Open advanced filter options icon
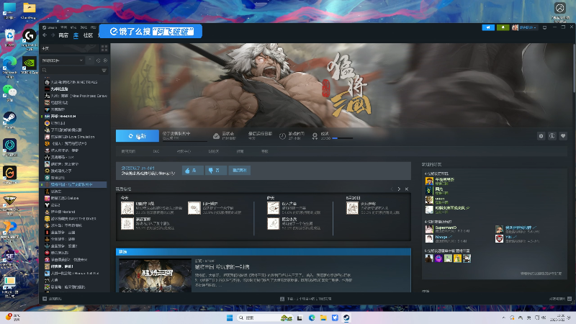Image resolution: width=576 pixels, height=324 pixels. (104, 70)
